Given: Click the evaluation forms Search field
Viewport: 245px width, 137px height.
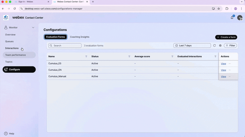Looking at the screenshot, I should pyautogui.click(x=65, y=45).
